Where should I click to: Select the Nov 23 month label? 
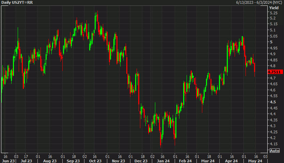(119, 161)
